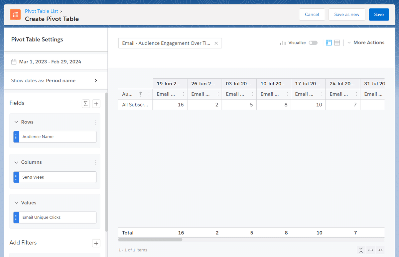Expand the Show dates as Period name option

pyautogui.click(x=96, y=81)
